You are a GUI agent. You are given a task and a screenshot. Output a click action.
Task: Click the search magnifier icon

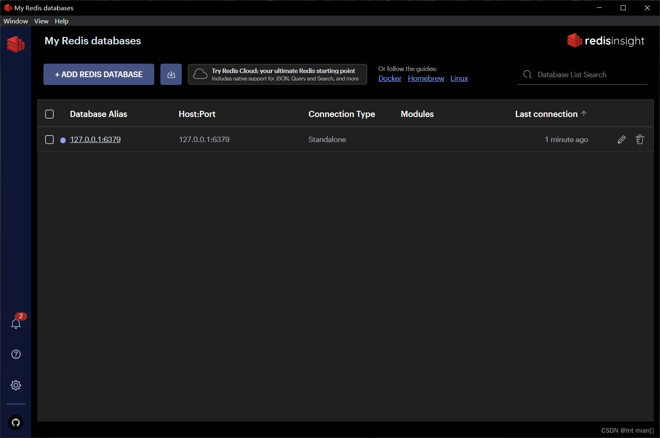pyautogui.click(x=528, y=74)
